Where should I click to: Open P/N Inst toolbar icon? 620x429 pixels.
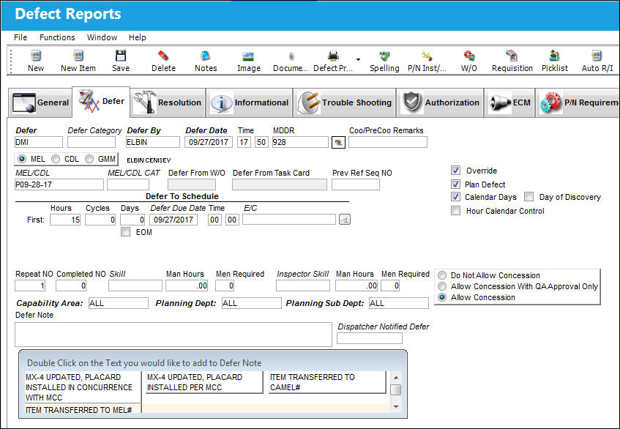point(427,56)
